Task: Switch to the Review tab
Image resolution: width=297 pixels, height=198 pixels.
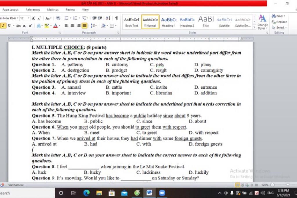Action: click(70, 10)
